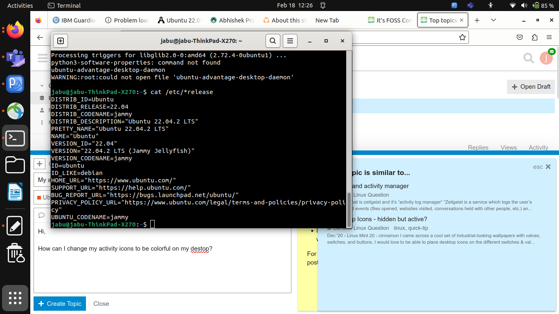Screen dimensions: 559x314
Task: Open a new Firefox tab with plus
Action: click(477, 20)
